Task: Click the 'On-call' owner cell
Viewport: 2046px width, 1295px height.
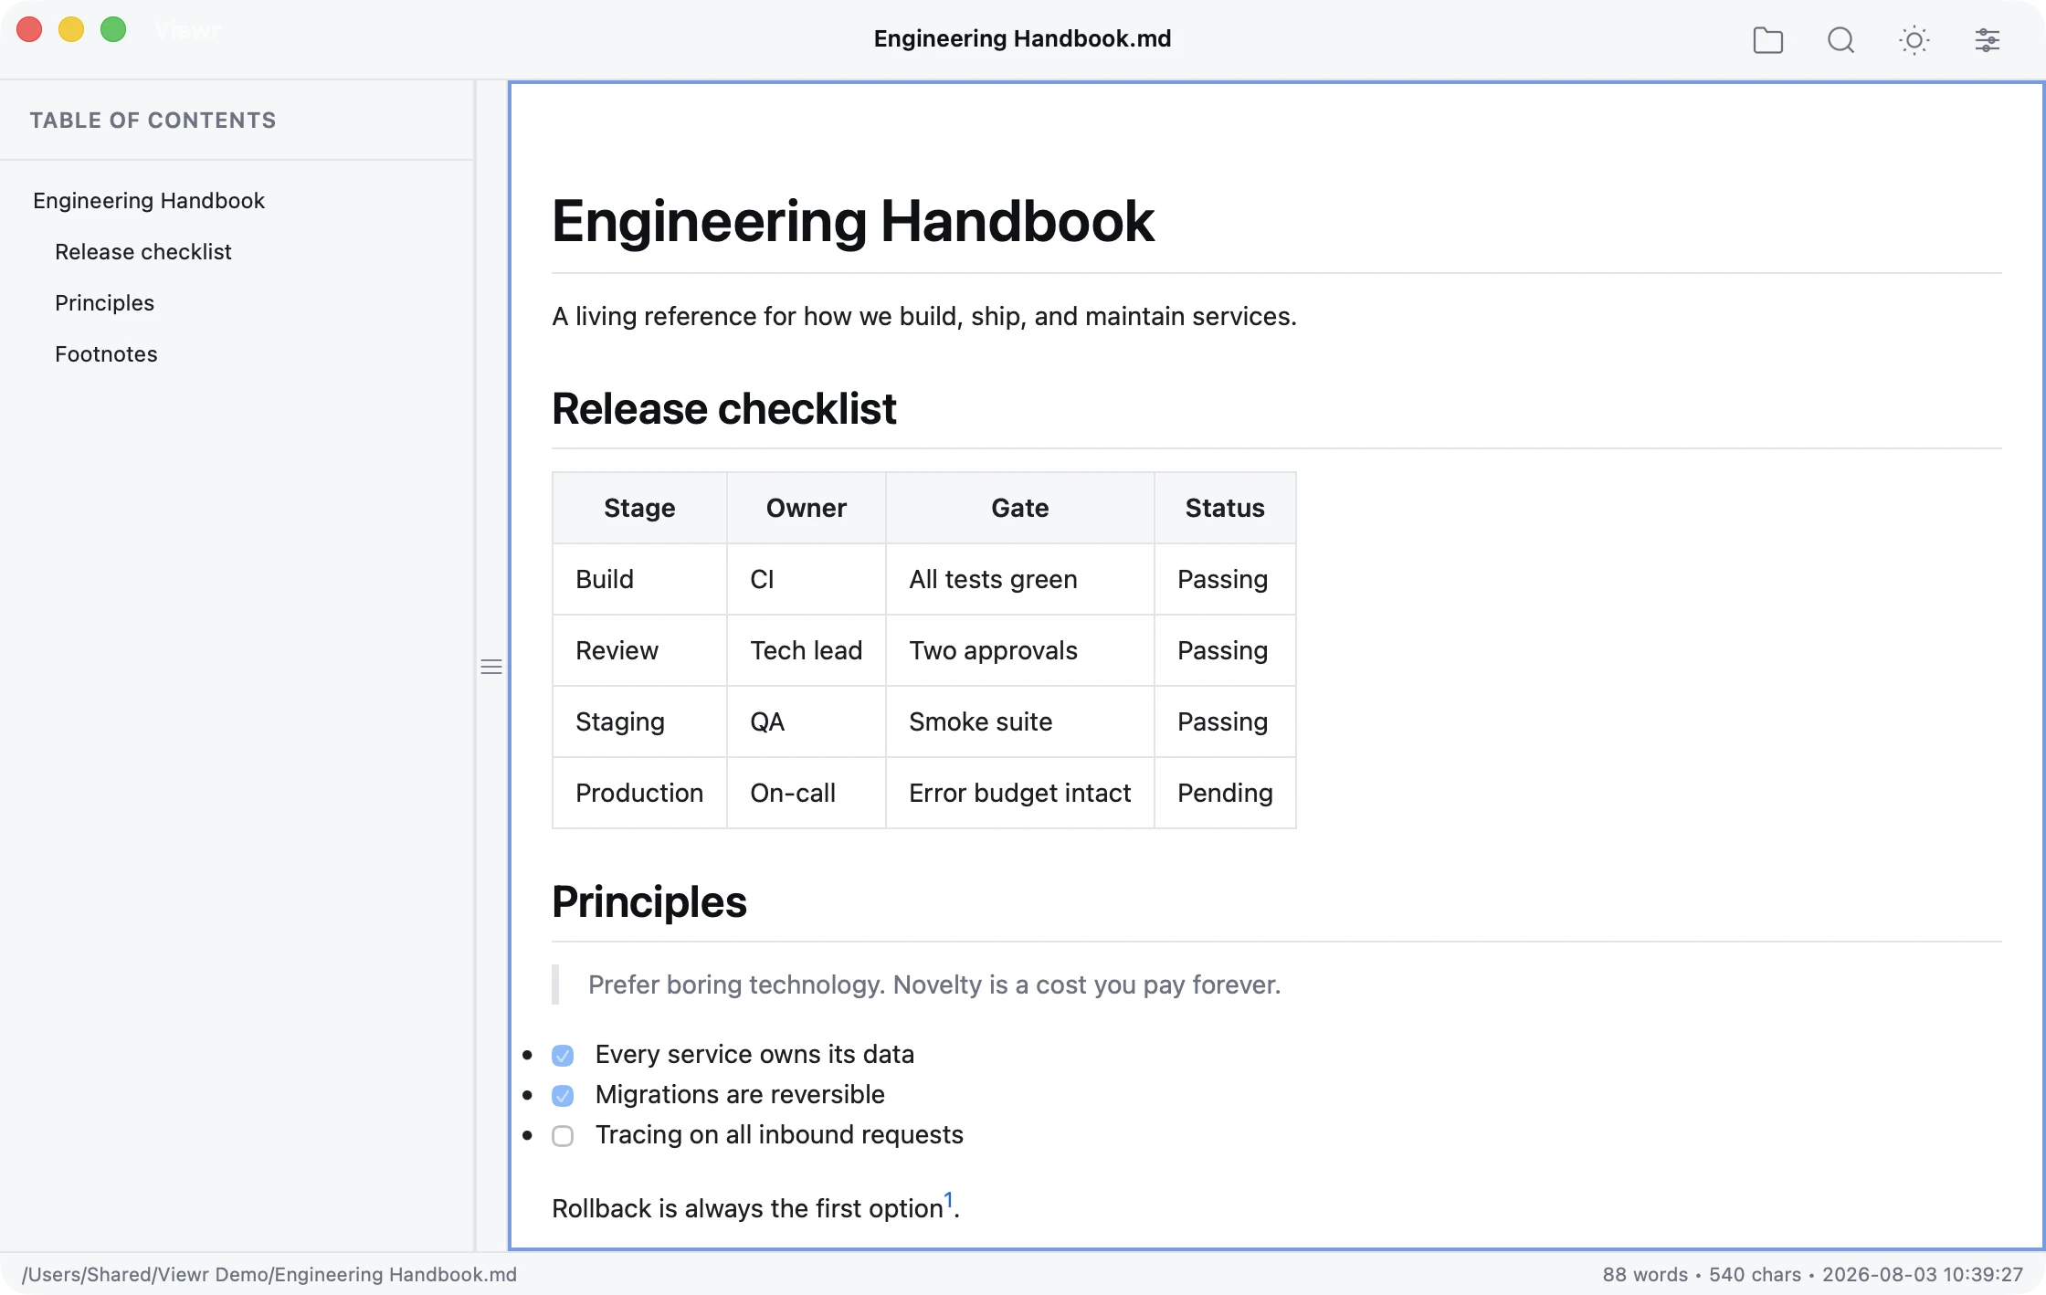Action: pyautogui.click(x=807, y=793)
